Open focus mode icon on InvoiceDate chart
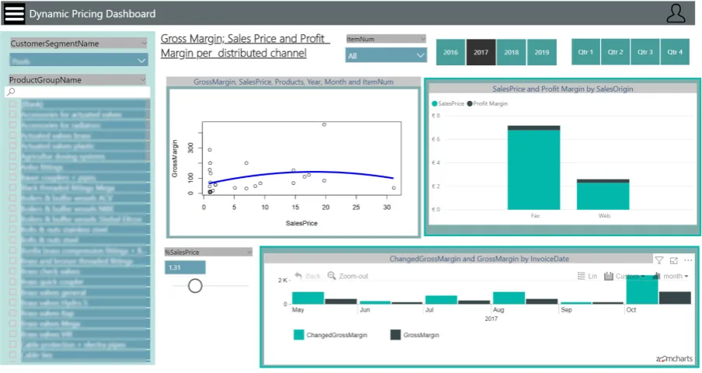The height and width of the screenshot is (373, 702). pyautogui.click(x=674, y=260)
